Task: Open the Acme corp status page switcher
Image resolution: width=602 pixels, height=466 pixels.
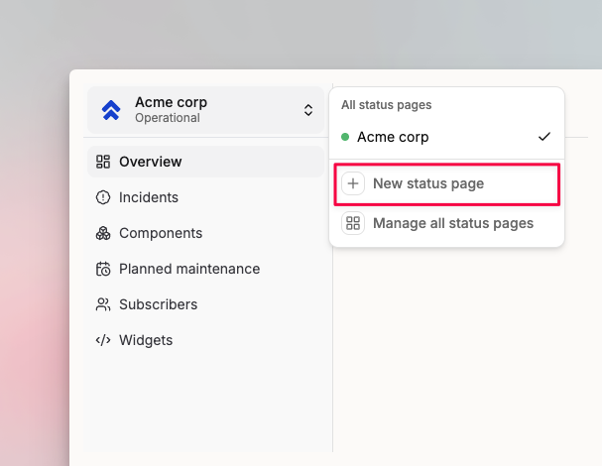Action: point(205,110)
